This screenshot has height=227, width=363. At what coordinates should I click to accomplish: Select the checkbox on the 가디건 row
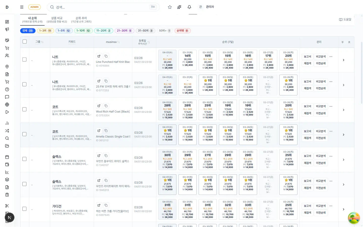[24, 209]
